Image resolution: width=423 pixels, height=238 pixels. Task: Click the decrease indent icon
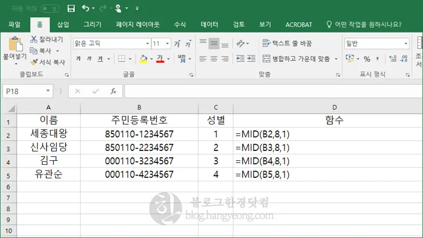(240, 58)
